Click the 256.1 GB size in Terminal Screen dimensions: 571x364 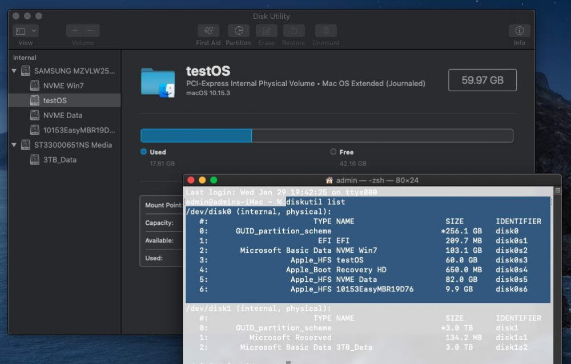point(461,231)
